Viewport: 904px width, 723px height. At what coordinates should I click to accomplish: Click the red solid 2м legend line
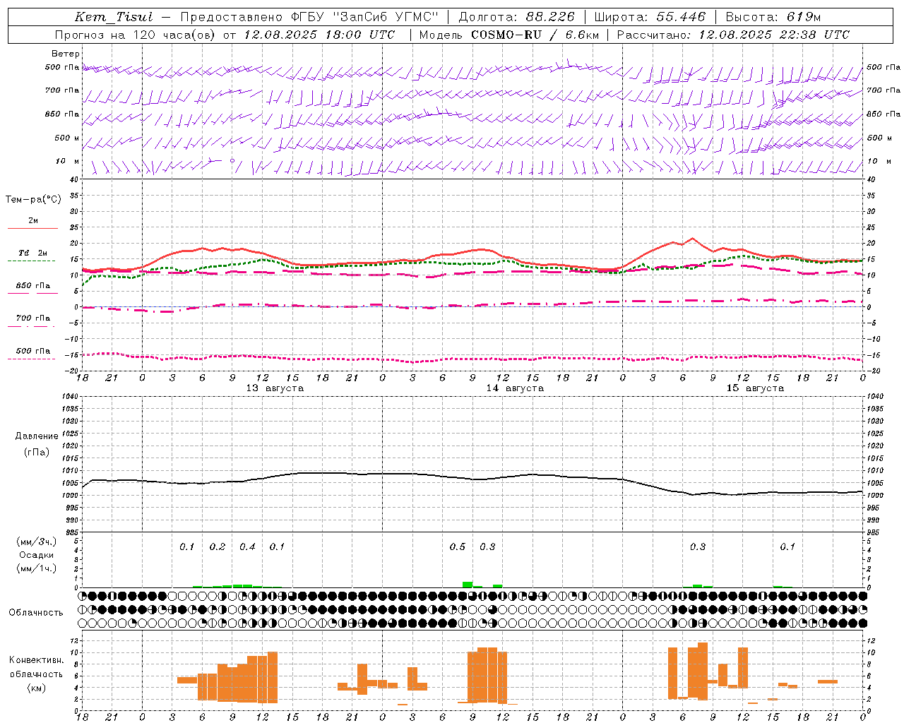(x=32, y=229)
